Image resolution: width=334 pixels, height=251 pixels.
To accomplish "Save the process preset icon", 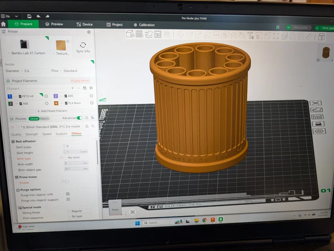I will pyautogui.click(x=87, y=126).
